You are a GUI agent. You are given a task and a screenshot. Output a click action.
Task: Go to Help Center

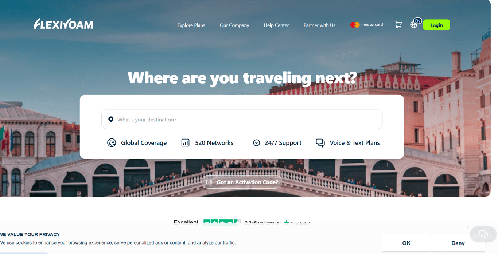coord(276,25)
